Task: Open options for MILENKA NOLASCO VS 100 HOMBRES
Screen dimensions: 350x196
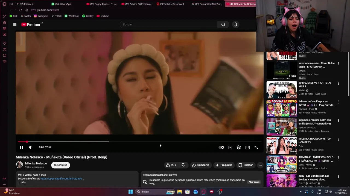Action: tap(338, 139)
